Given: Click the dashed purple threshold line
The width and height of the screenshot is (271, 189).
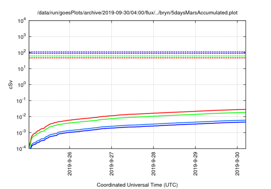Looking at the screenshot, I should pos(137,51).
